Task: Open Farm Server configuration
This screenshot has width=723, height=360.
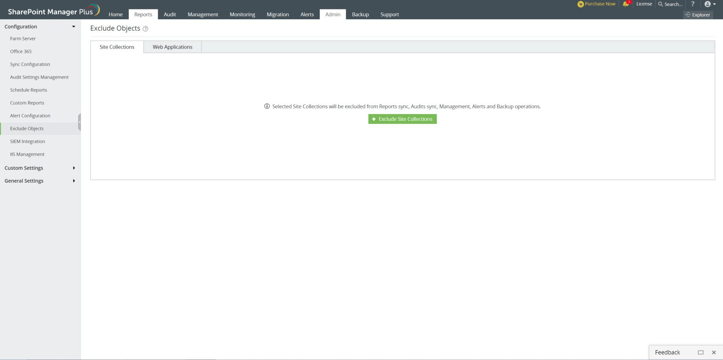Action: (23, 39)
